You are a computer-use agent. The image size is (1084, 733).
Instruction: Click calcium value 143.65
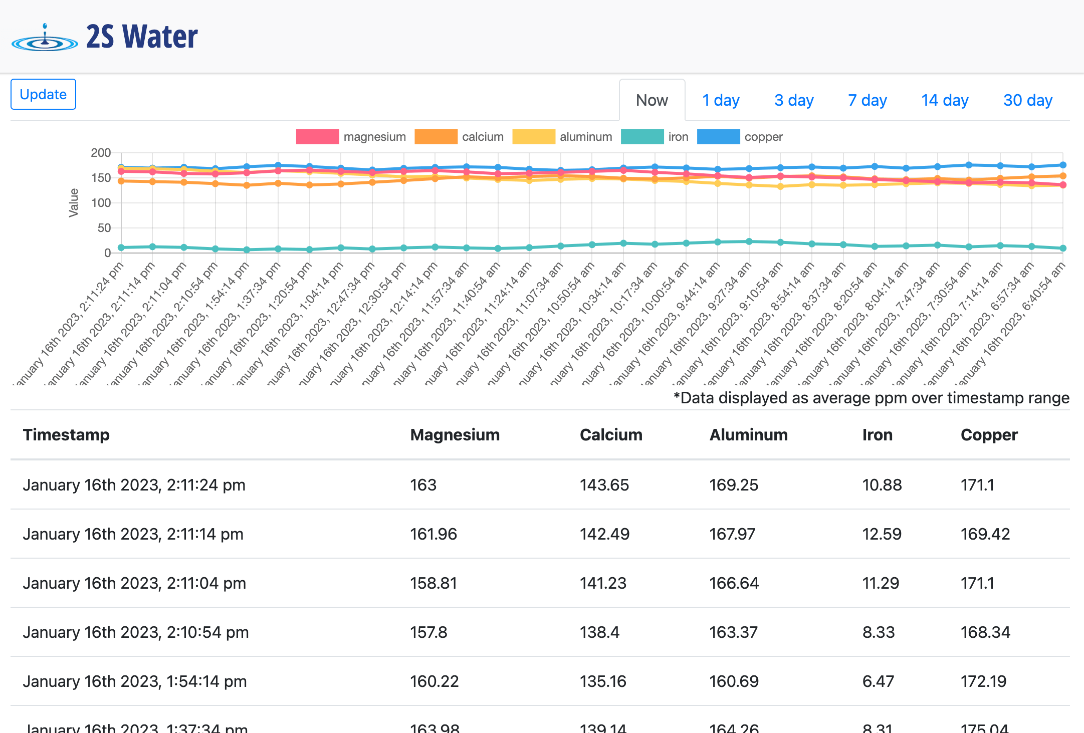pyautogui.click(x=604, y=484)
